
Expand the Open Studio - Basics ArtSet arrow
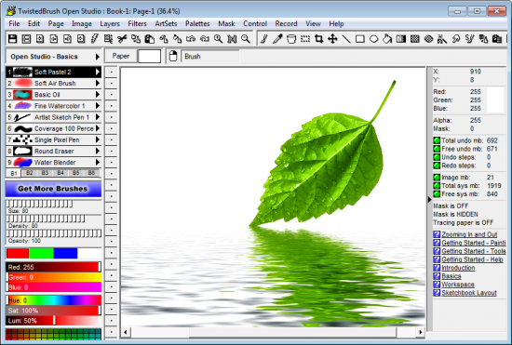[x=98, y=57]
